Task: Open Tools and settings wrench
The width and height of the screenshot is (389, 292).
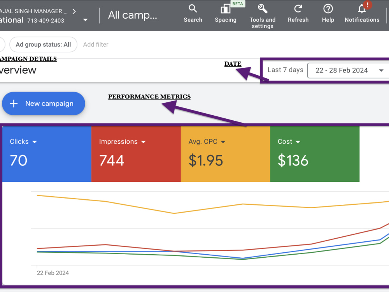Action: point(263,9)
